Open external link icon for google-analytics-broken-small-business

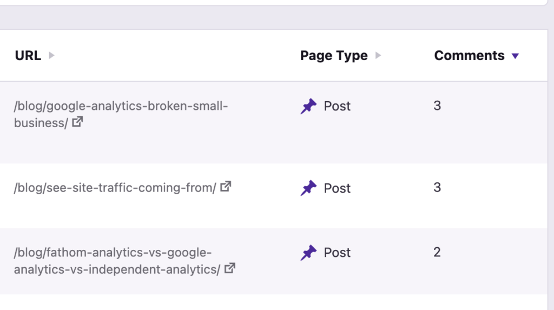pyautogui.click(x=78, y=122)
